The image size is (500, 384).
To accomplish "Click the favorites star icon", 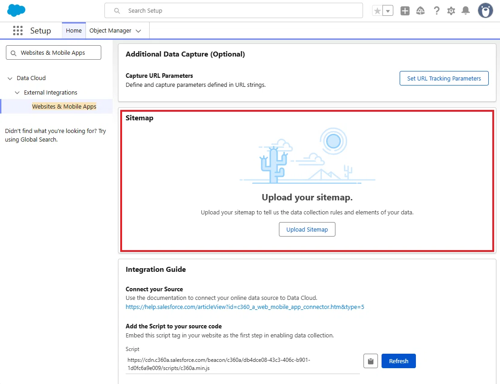I will click(x=377, y=11).
